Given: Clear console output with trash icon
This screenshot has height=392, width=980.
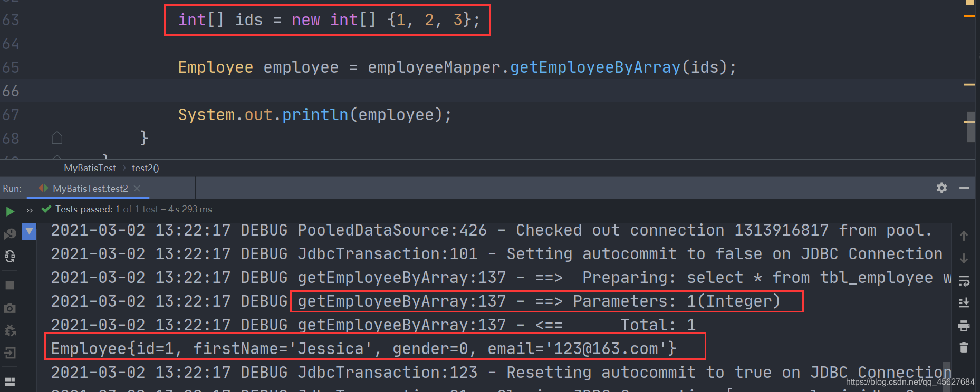Looking at the screenshot, I should 964,348.
